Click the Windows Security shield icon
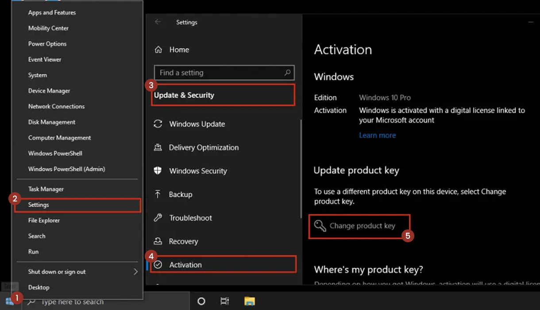The height and width of the screenshot is (310, 540). [158, 171]
